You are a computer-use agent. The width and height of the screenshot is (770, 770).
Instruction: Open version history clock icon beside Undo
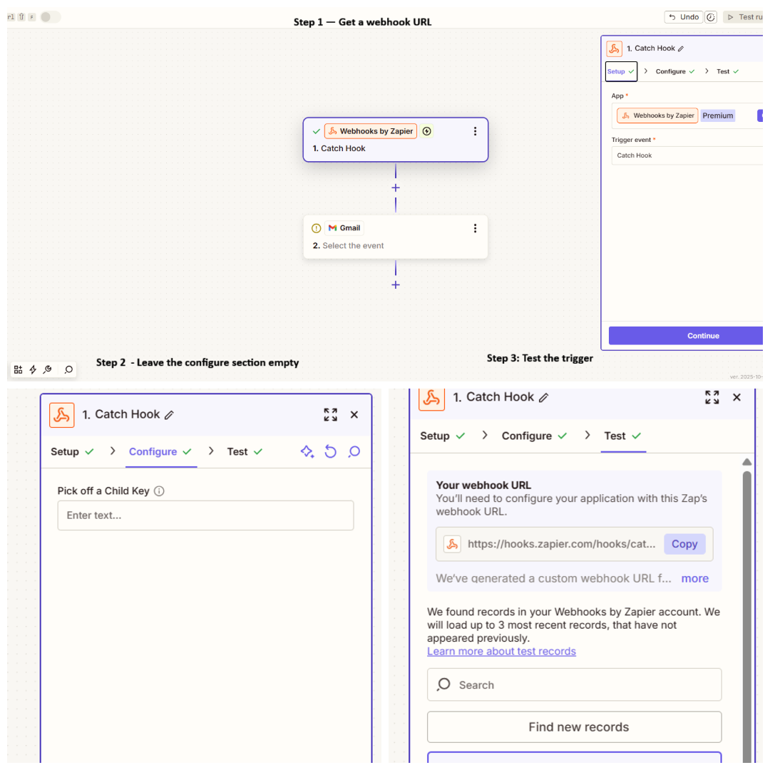tap(711, 17)
